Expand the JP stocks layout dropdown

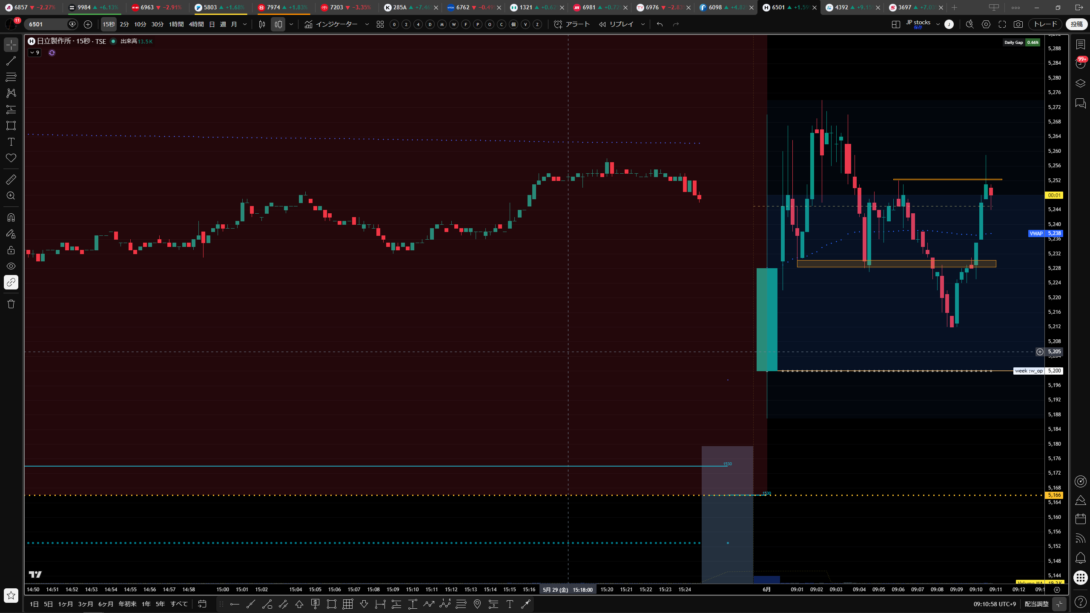(x=938, y=24)
